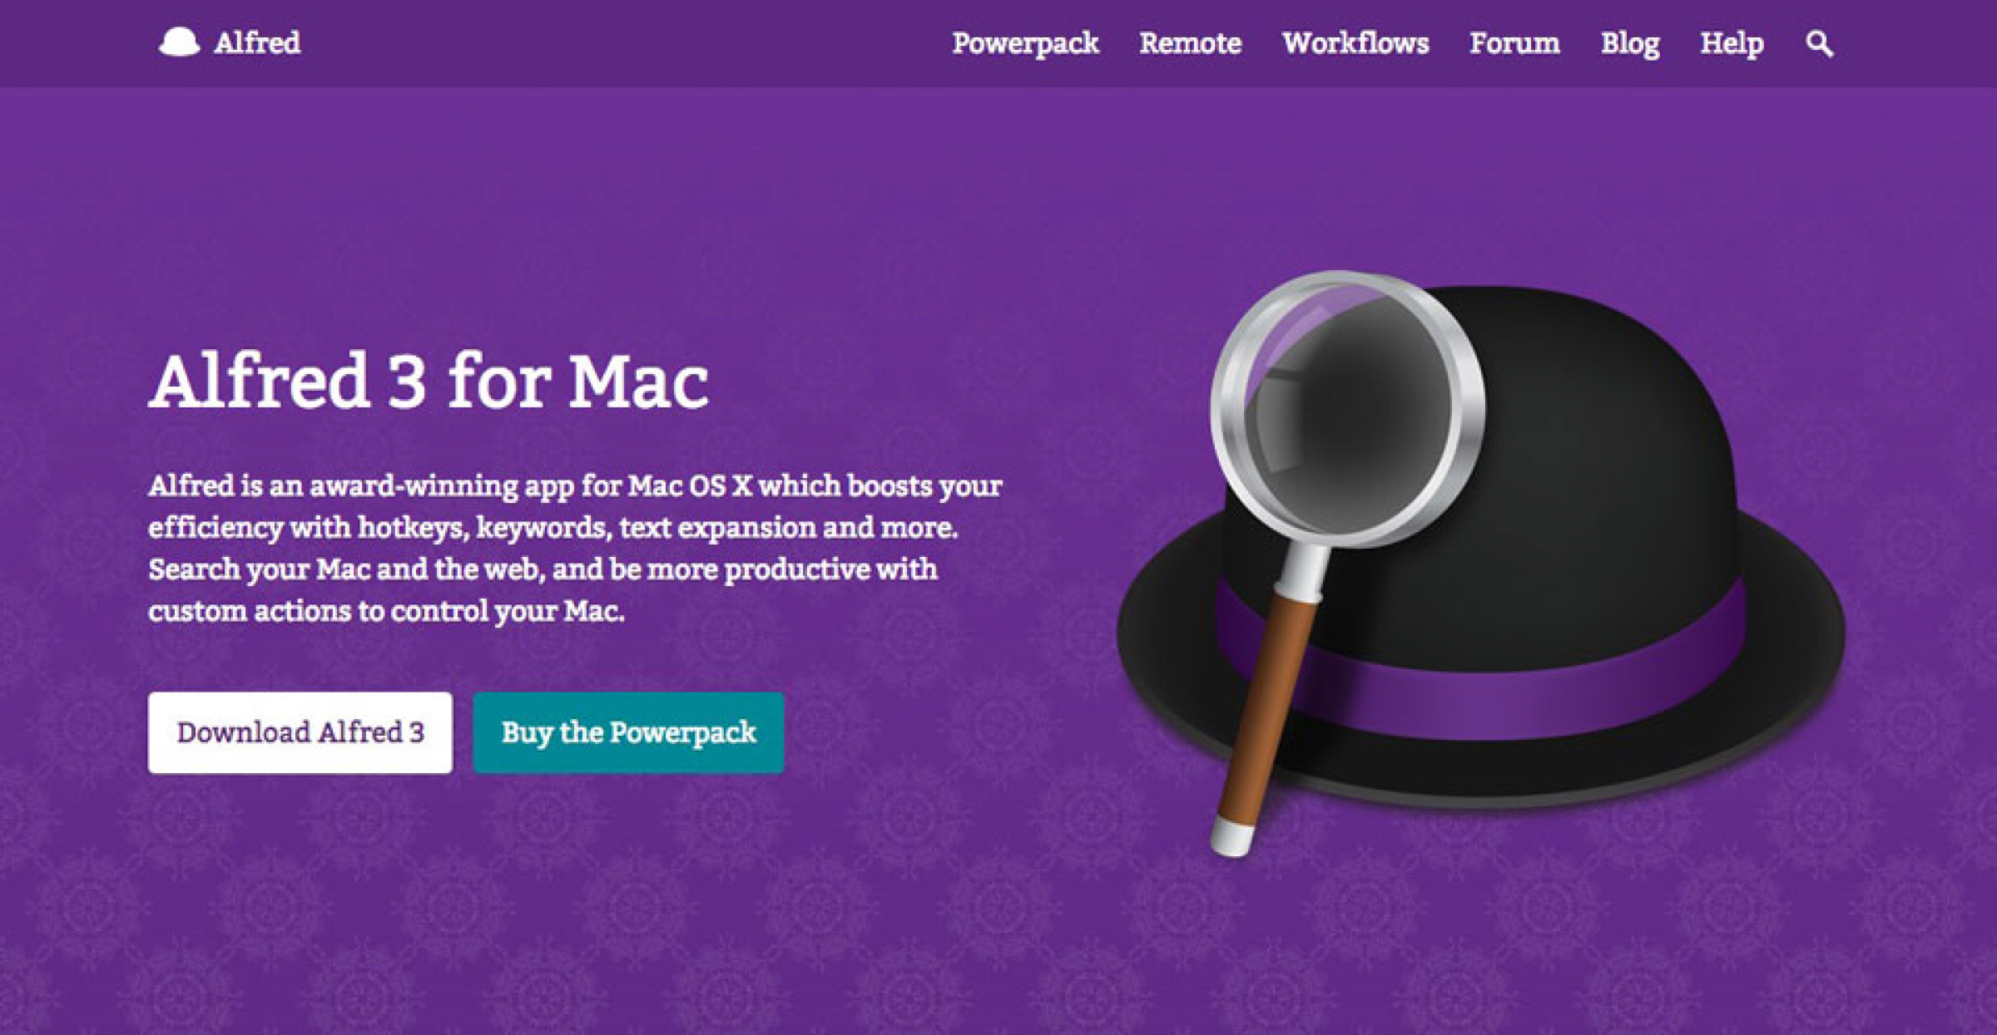Open the search magnifier in navigation bar

pyautogui.click(x=1819, y=43)
